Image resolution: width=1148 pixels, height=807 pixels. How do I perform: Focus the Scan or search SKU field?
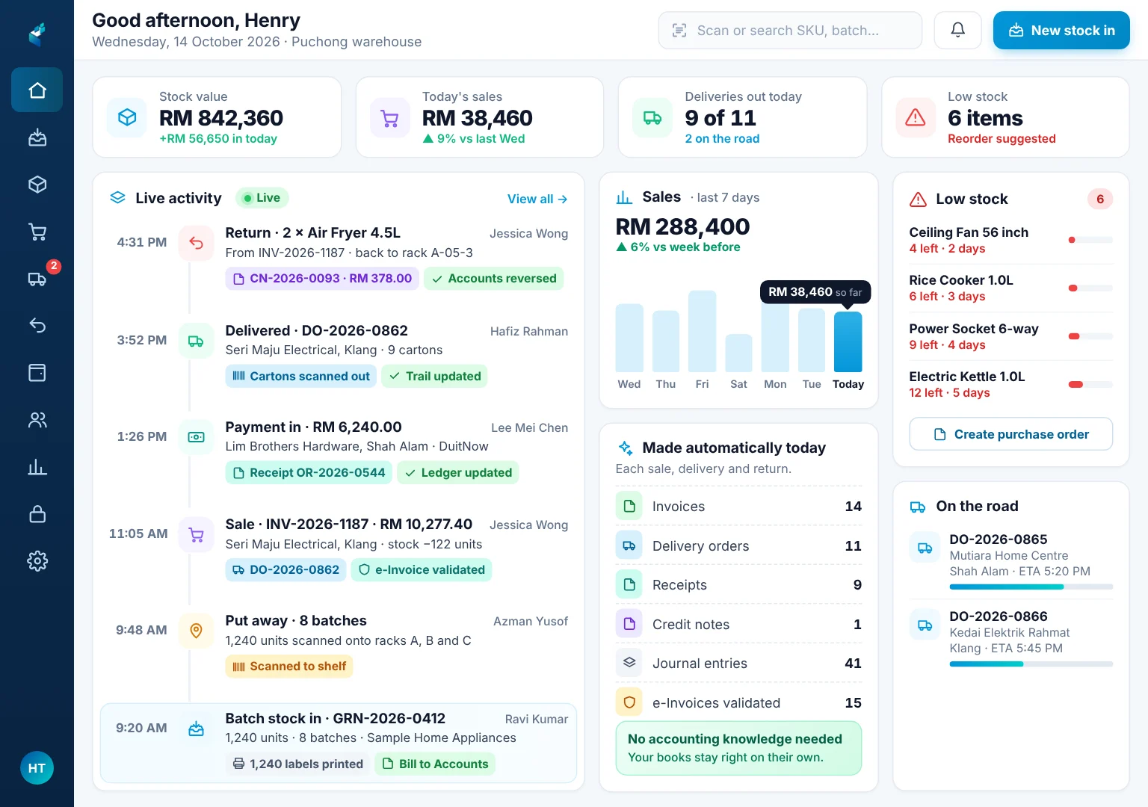click(x=790, y=31)
